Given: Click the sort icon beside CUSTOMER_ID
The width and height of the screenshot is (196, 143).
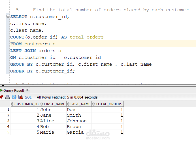Looking at the screenshot, I should pos(12,104).
